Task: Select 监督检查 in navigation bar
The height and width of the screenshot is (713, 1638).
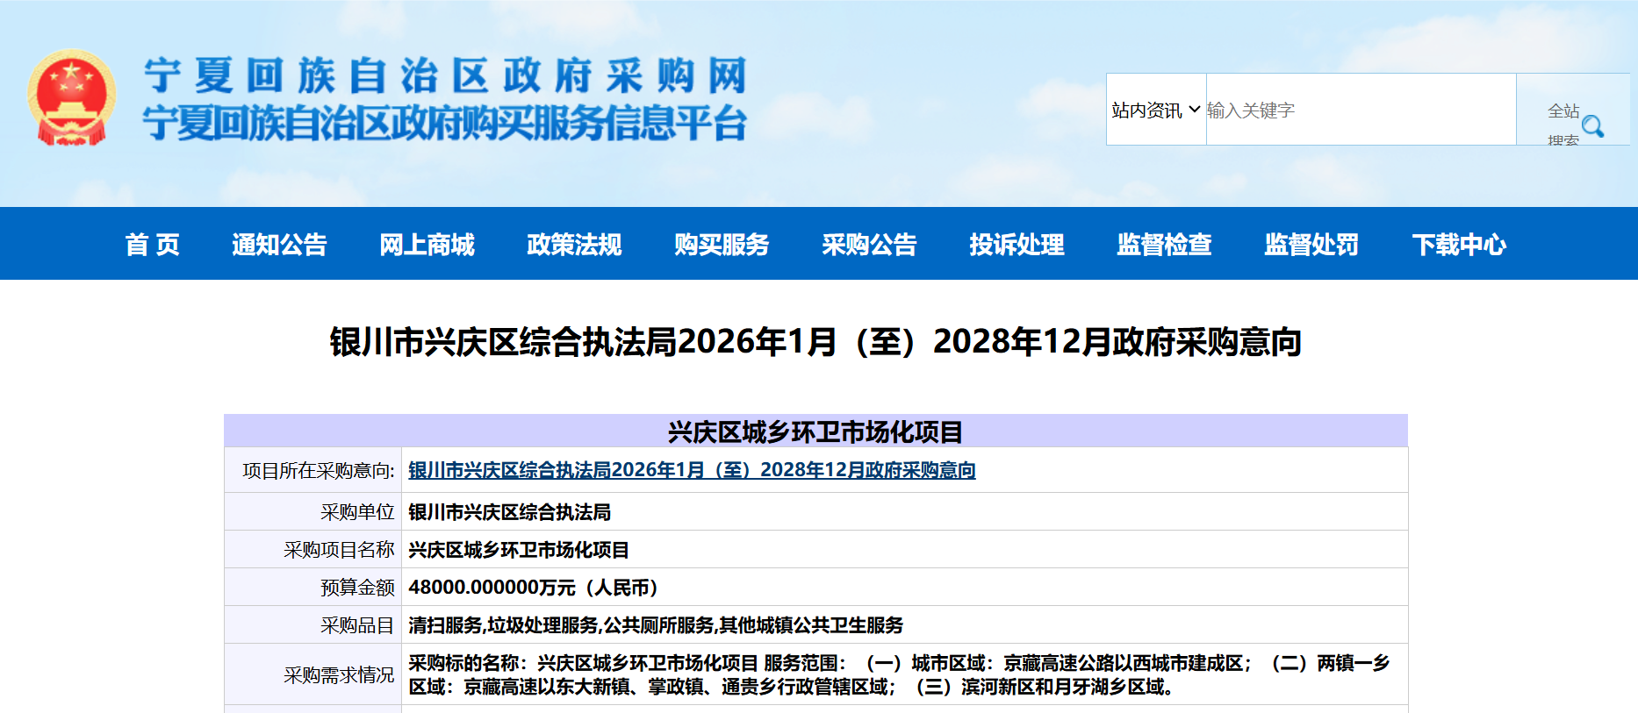Action: click(1164, 245)
